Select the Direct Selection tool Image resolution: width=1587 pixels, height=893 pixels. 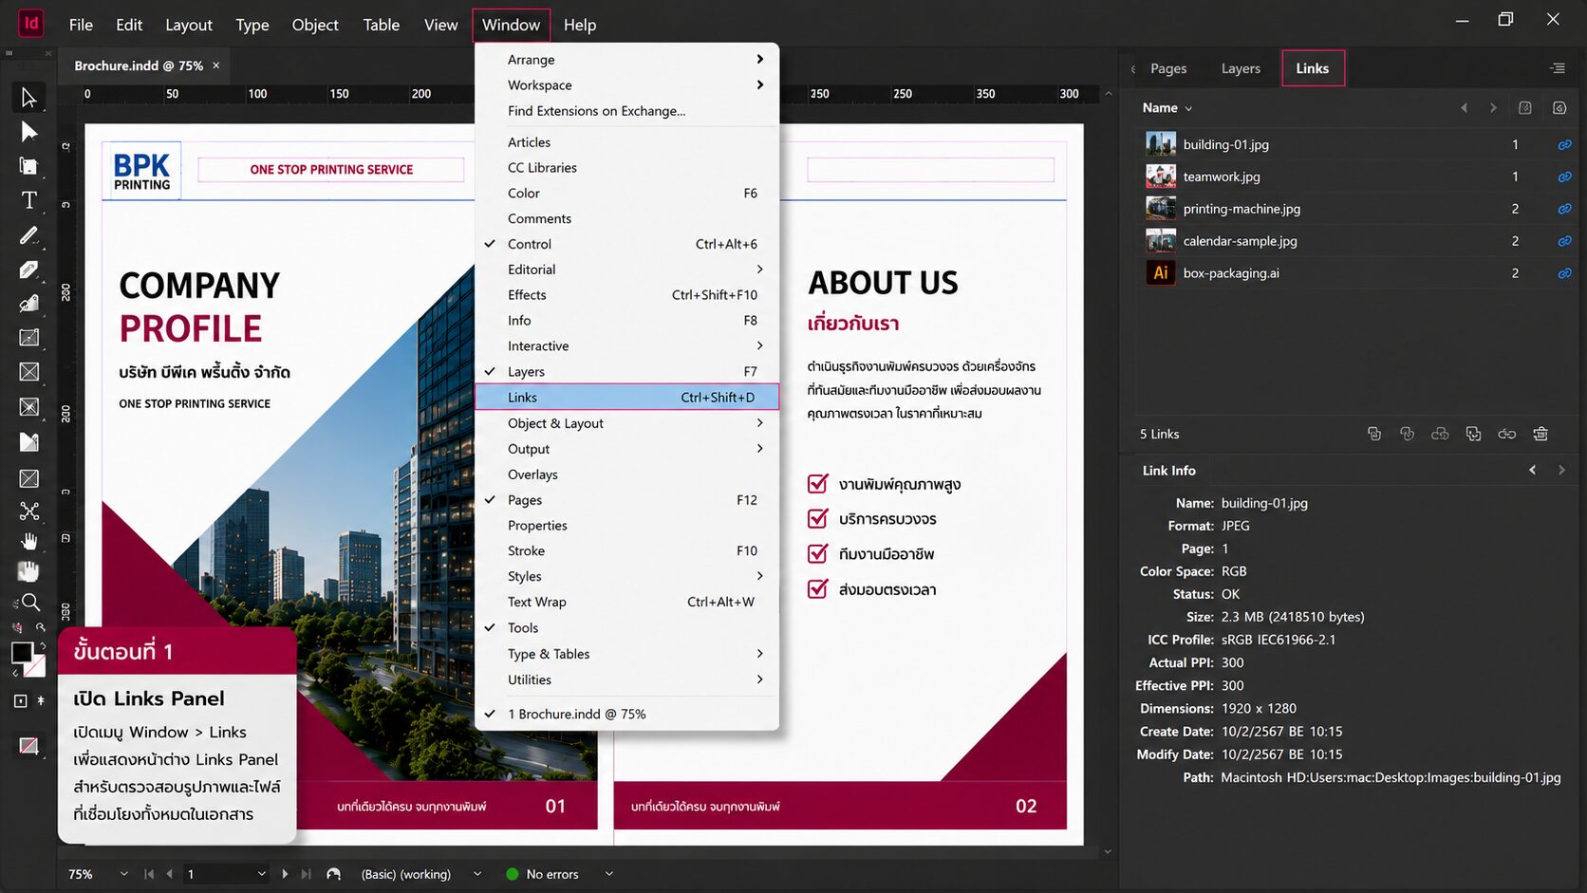click(x=28, y=131)
